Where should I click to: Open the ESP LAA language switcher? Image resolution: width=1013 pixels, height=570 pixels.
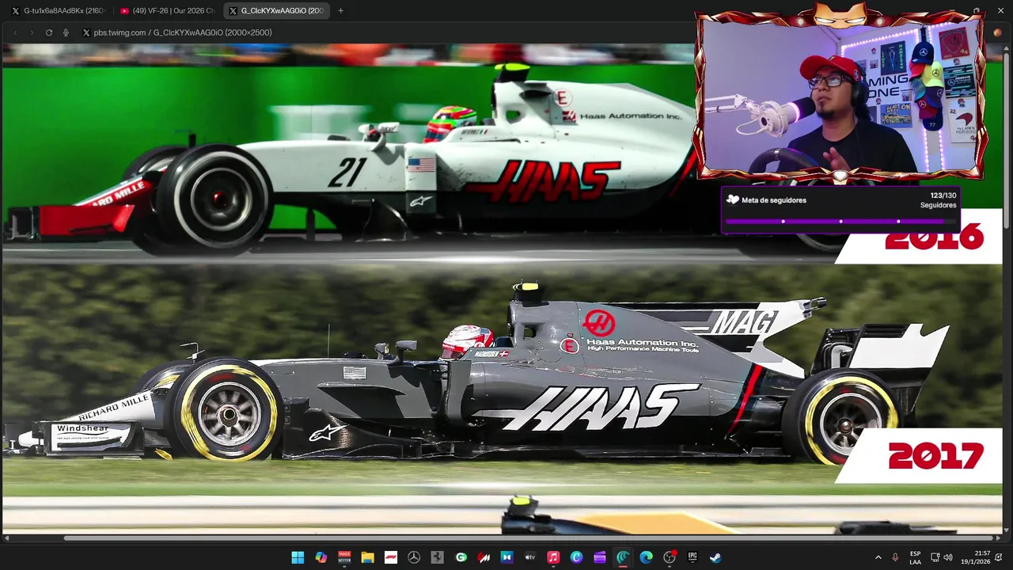(916, 557)
